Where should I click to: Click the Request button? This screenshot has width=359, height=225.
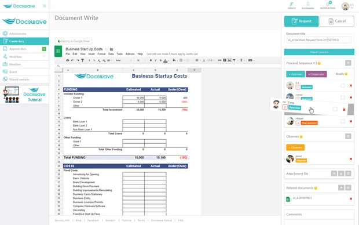[301, 21]
